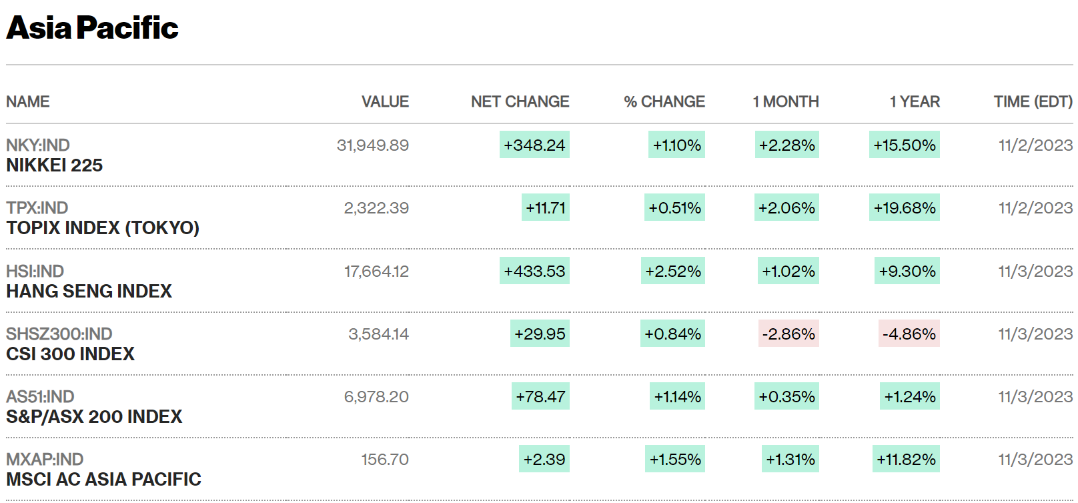Screen dimensions: 1078x503
Task: Click the Hang Seng date 11/3/2023
Action: coord(1035,272)
